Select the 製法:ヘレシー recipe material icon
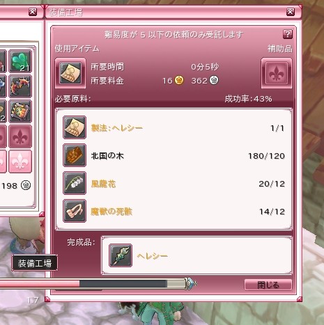Image resolution: width=324 pixels, height=325 pixels. click(x=75, y=127)
